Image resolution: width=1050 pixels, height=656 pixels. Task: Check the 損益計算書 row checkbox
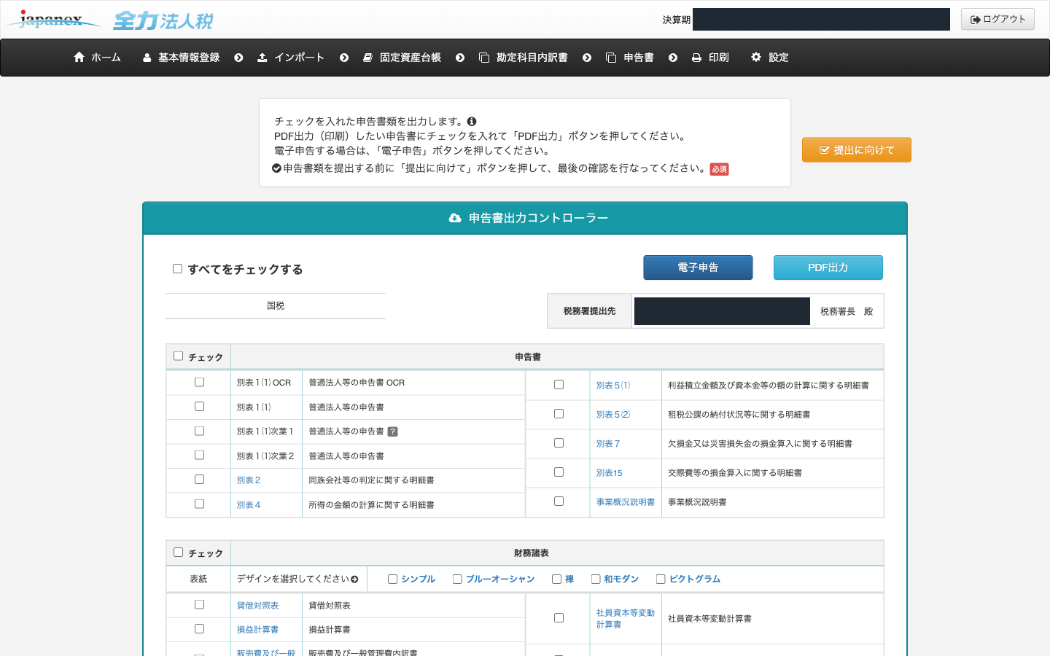(x=199, y=628)
